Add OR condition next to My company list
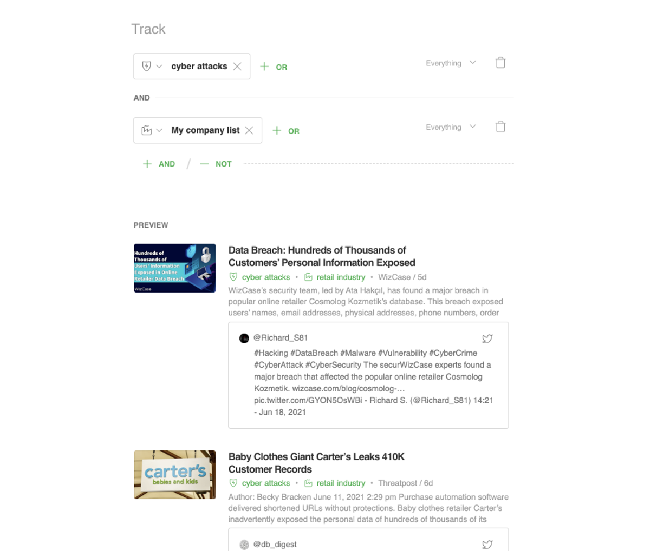Viewport: 650px width, 551px height. [286, 131]
